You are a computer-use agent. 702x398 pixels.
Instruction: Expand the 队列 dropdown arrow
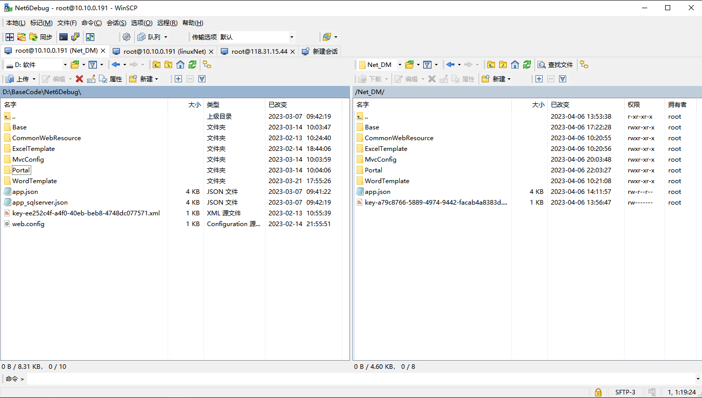pyautogui.click(x=166, y=37)
